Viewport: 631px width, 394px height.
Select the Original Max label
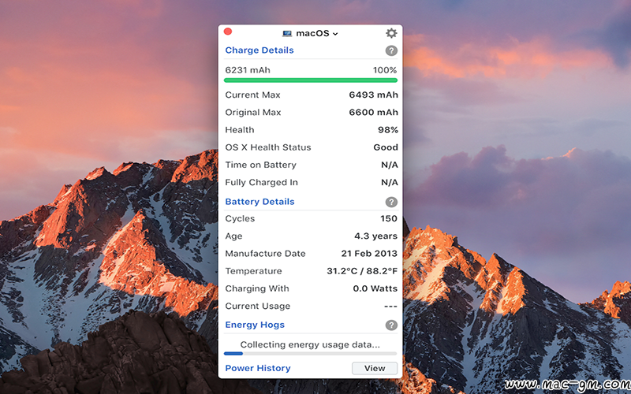(x=252, y=112)
